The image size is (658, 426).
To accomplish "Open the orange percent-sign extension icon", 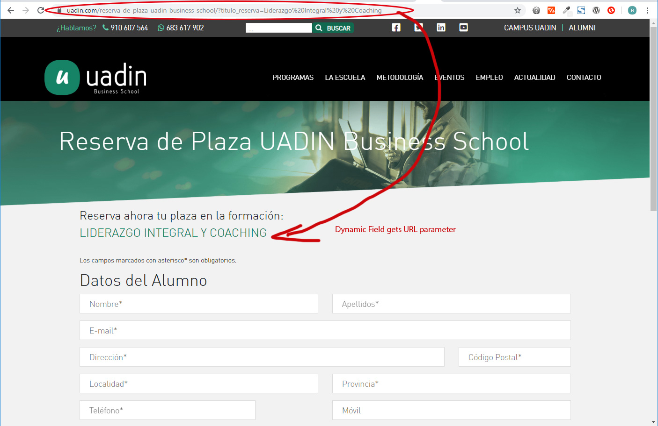I will point(551,10).
